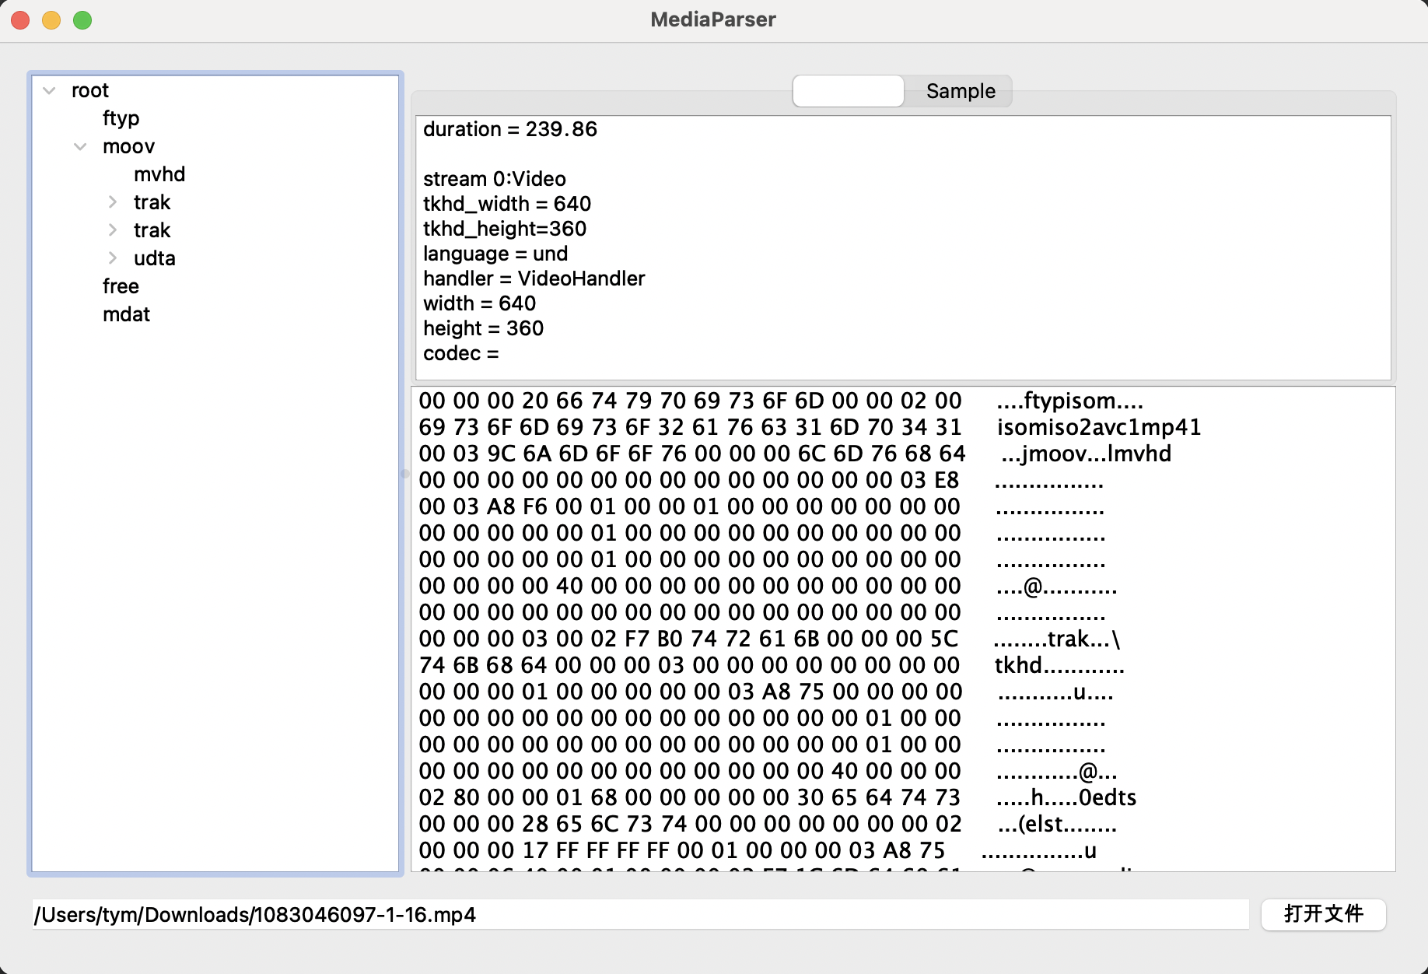Collapse the root tree node
Viewport: 1428px width, 974px height.
(49, 90)
